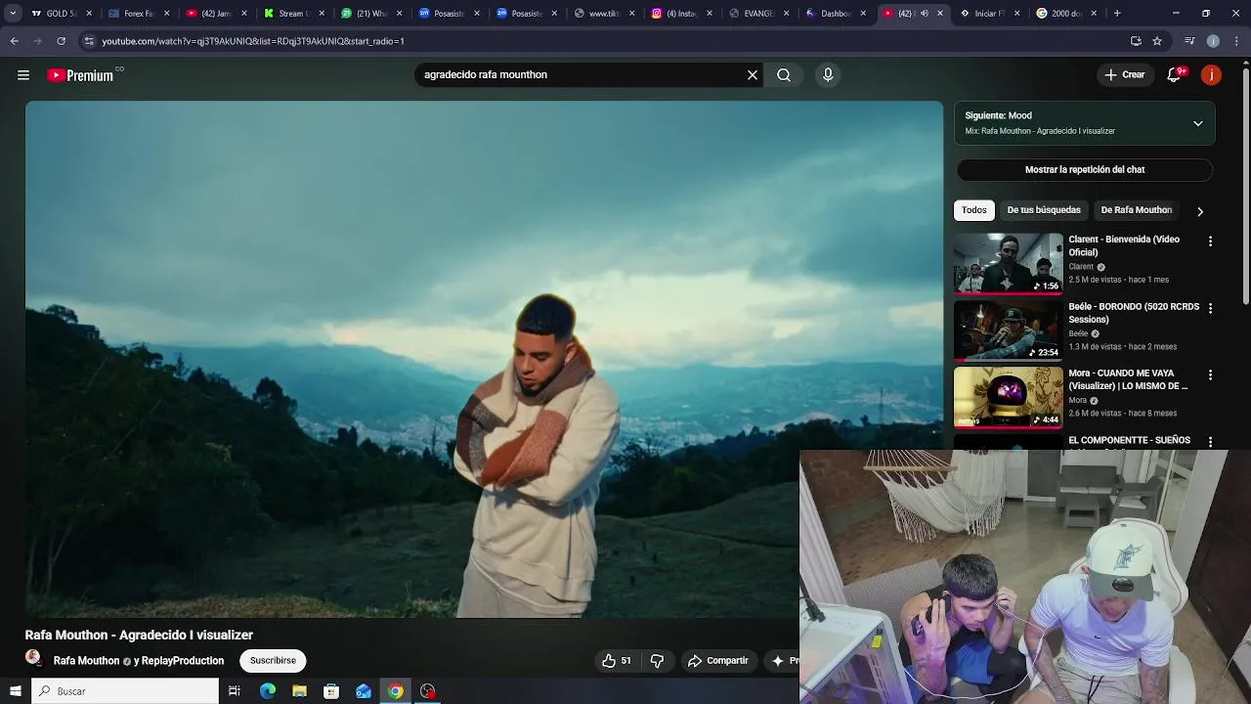The width and height of the screenshot is (1251, 704).
Task: Subscribe using the Suscribirse button
Action: [x=273, y=661]
